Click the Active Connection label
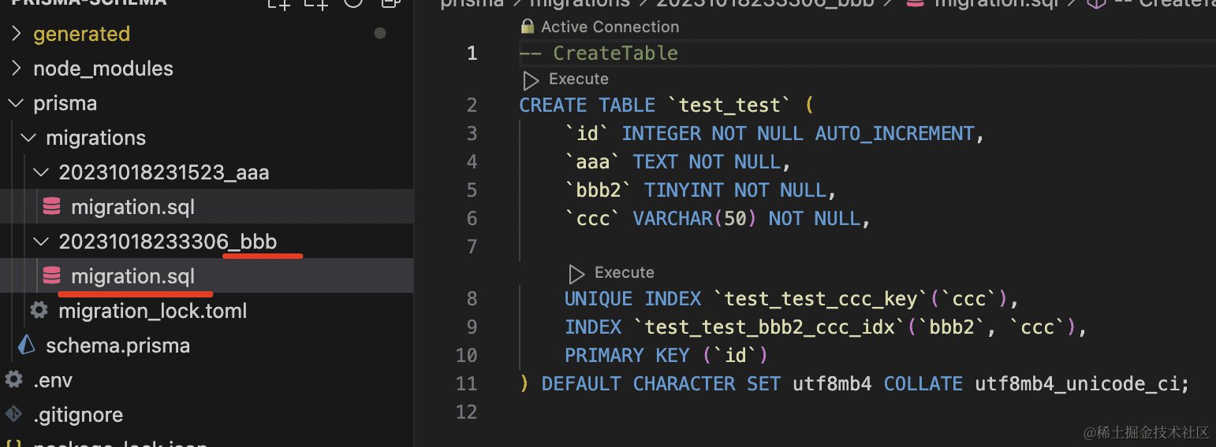The width and height of the screenshot is (1216, 447). tap(610, 27)
